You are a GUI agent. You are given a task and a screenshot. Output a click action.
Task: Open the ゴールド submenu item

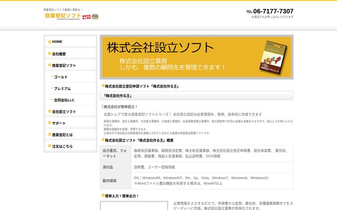pyautogui.click(x=71, y=77)
